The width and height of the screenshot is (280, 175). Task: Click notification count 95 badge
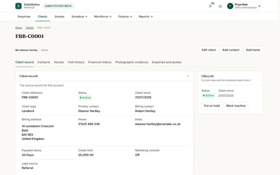tap(213, 3)
